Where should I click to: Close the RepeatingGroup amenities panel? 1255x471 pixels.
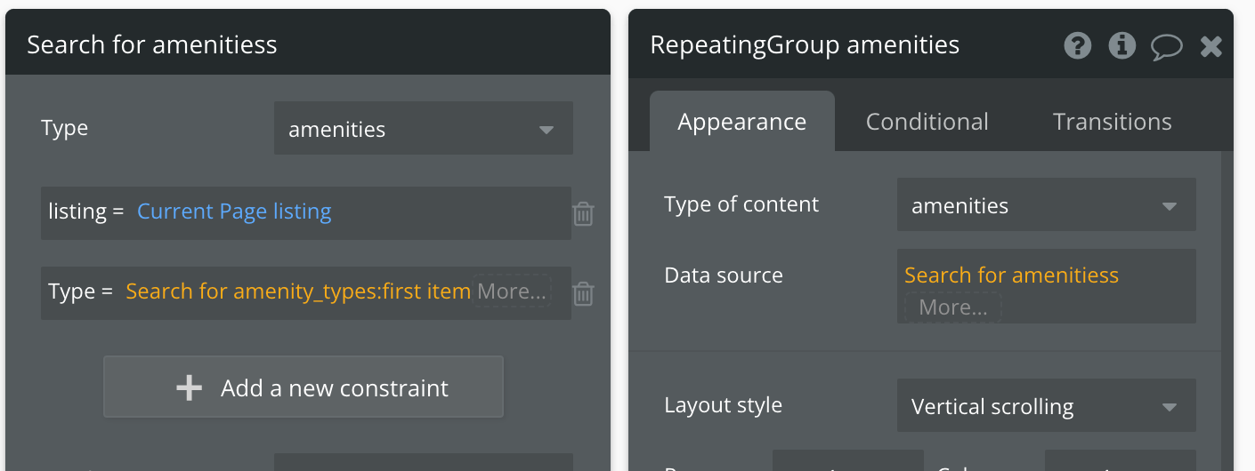pyautogui.click(x=1211, y=46)
